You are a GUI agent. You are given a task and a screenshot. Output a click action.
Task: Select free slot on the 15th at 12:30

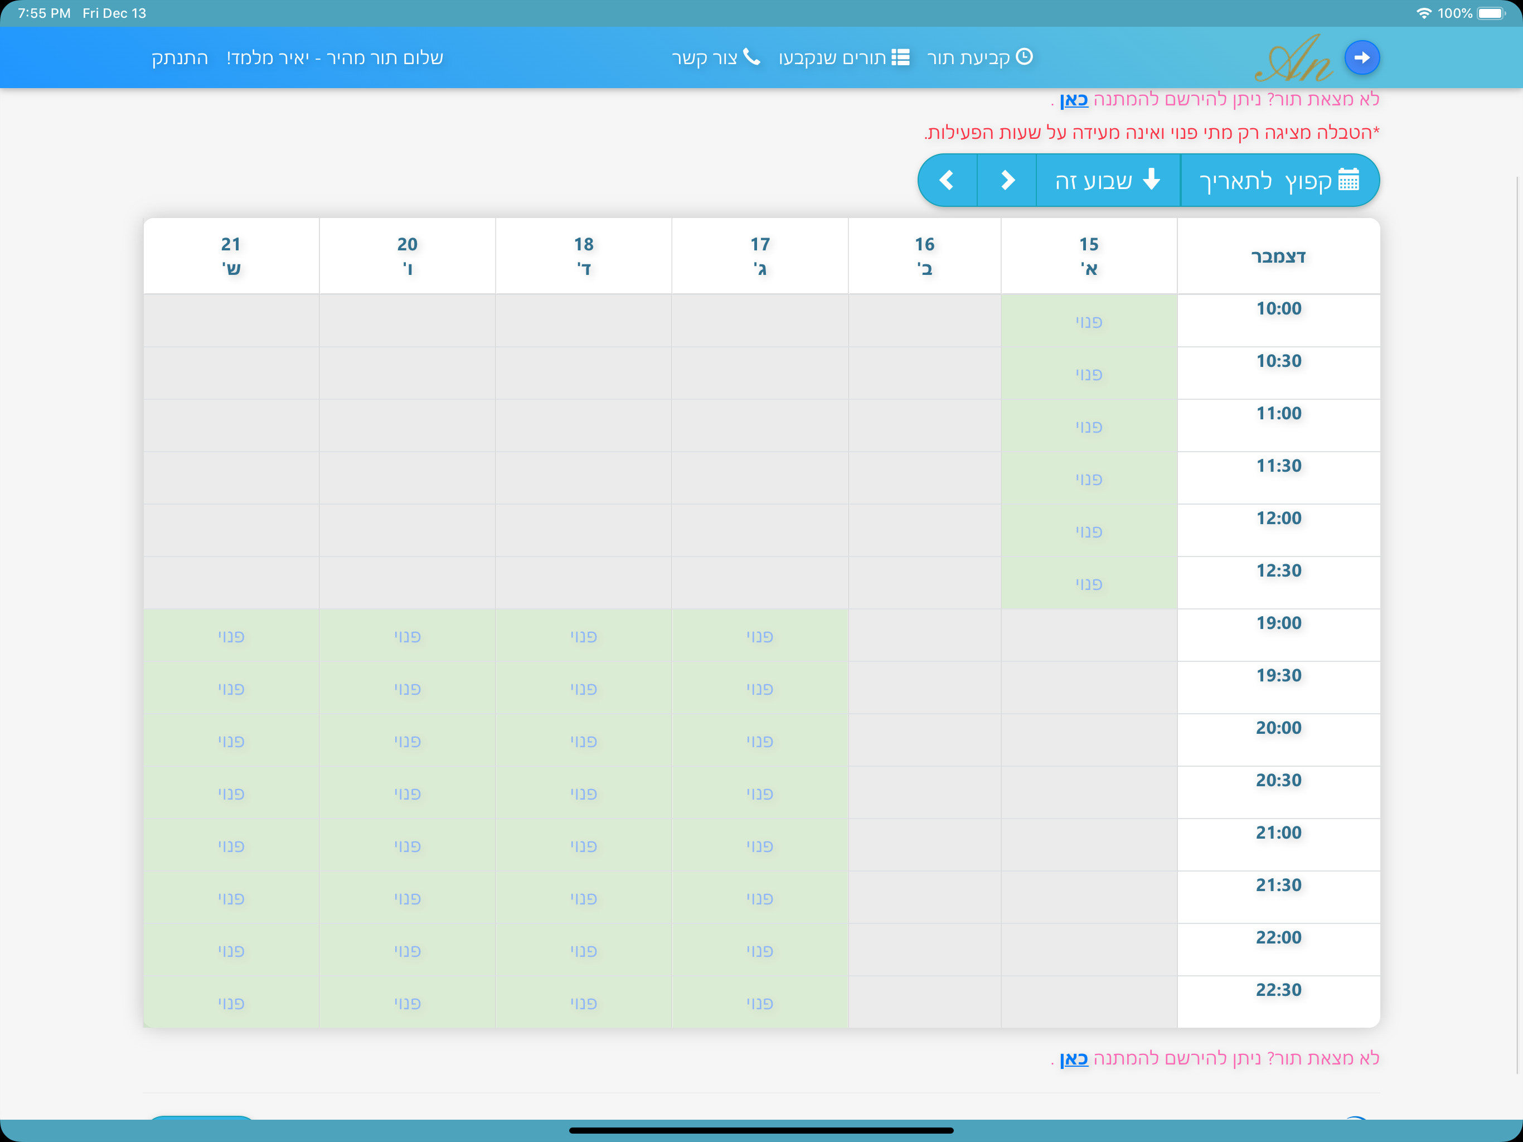click(x=1089, y=583)
